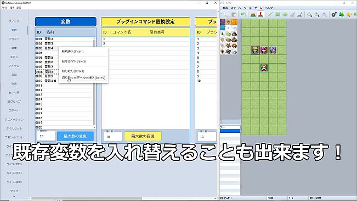Open the 設定 menu in DatabaseCleanUpTool
This screenshot has width=357, height=201.
coord(19,8)
